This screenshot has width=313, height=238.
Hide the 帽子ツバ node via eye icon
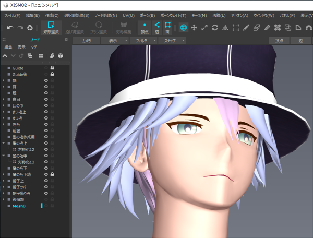[x=46, y=187]
